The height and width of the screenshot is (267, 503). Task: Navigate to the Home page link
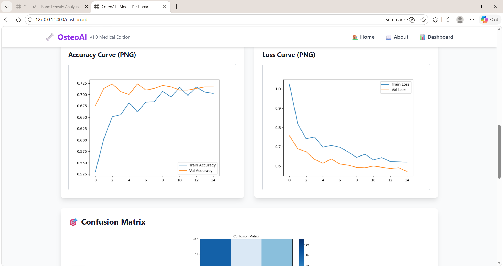[x=363, y=37]
